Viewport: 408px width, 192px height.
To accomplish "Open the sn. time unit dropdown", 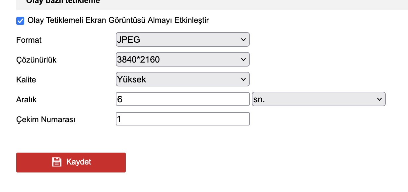I will [x=318, y=99].
